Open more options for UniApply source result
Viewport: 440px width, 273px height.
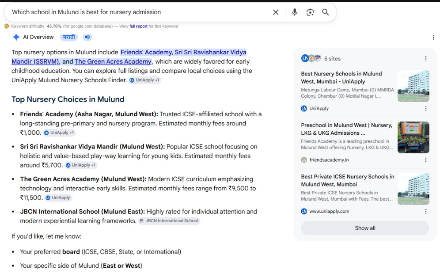(426, 109)
